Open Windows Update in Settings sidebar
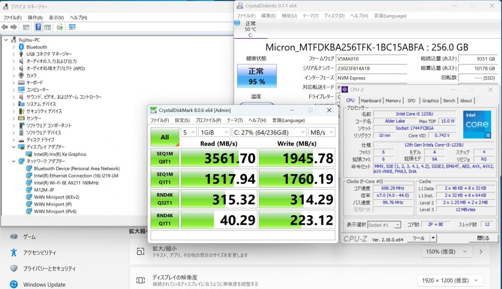The width and height of the screenshot is (502, 289). (x=44, y=284)
